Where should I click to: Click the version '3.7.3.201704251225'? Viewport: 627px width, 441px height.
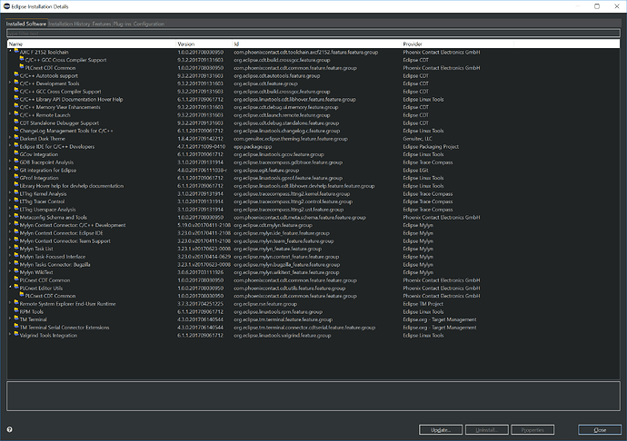[x=200, y=304]
